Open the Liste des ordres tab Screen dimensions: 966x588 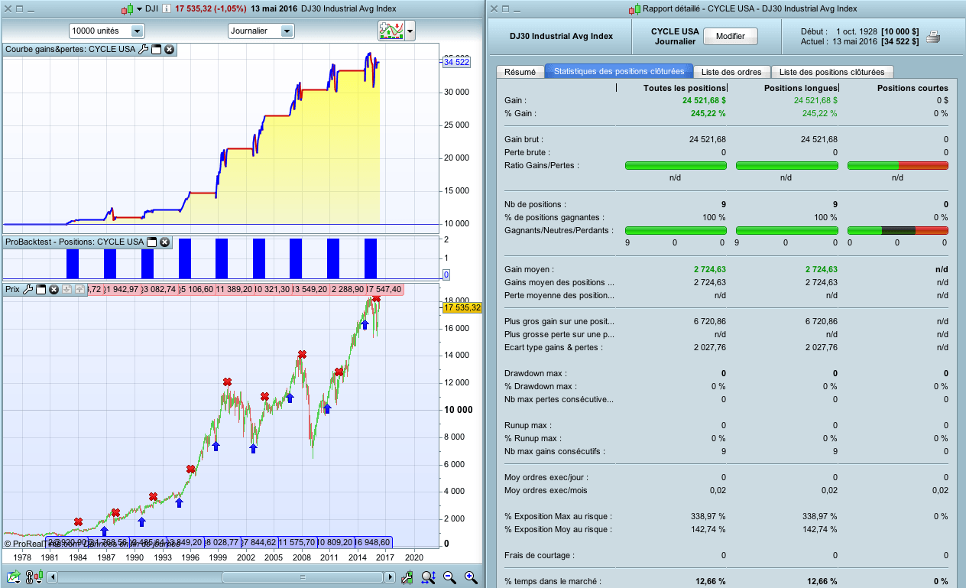[x=731, y=72]
